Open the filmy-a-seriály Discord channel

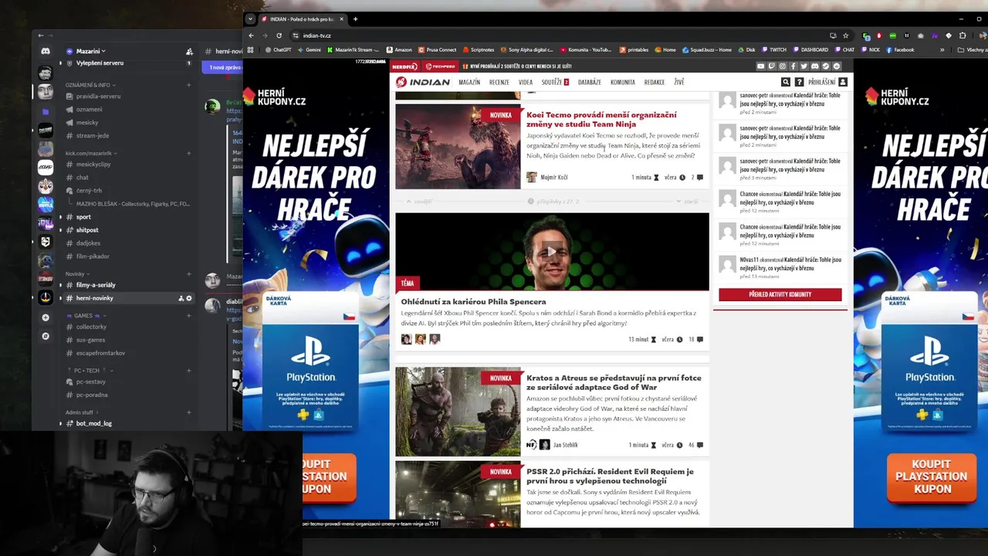(x=96, y=285)
